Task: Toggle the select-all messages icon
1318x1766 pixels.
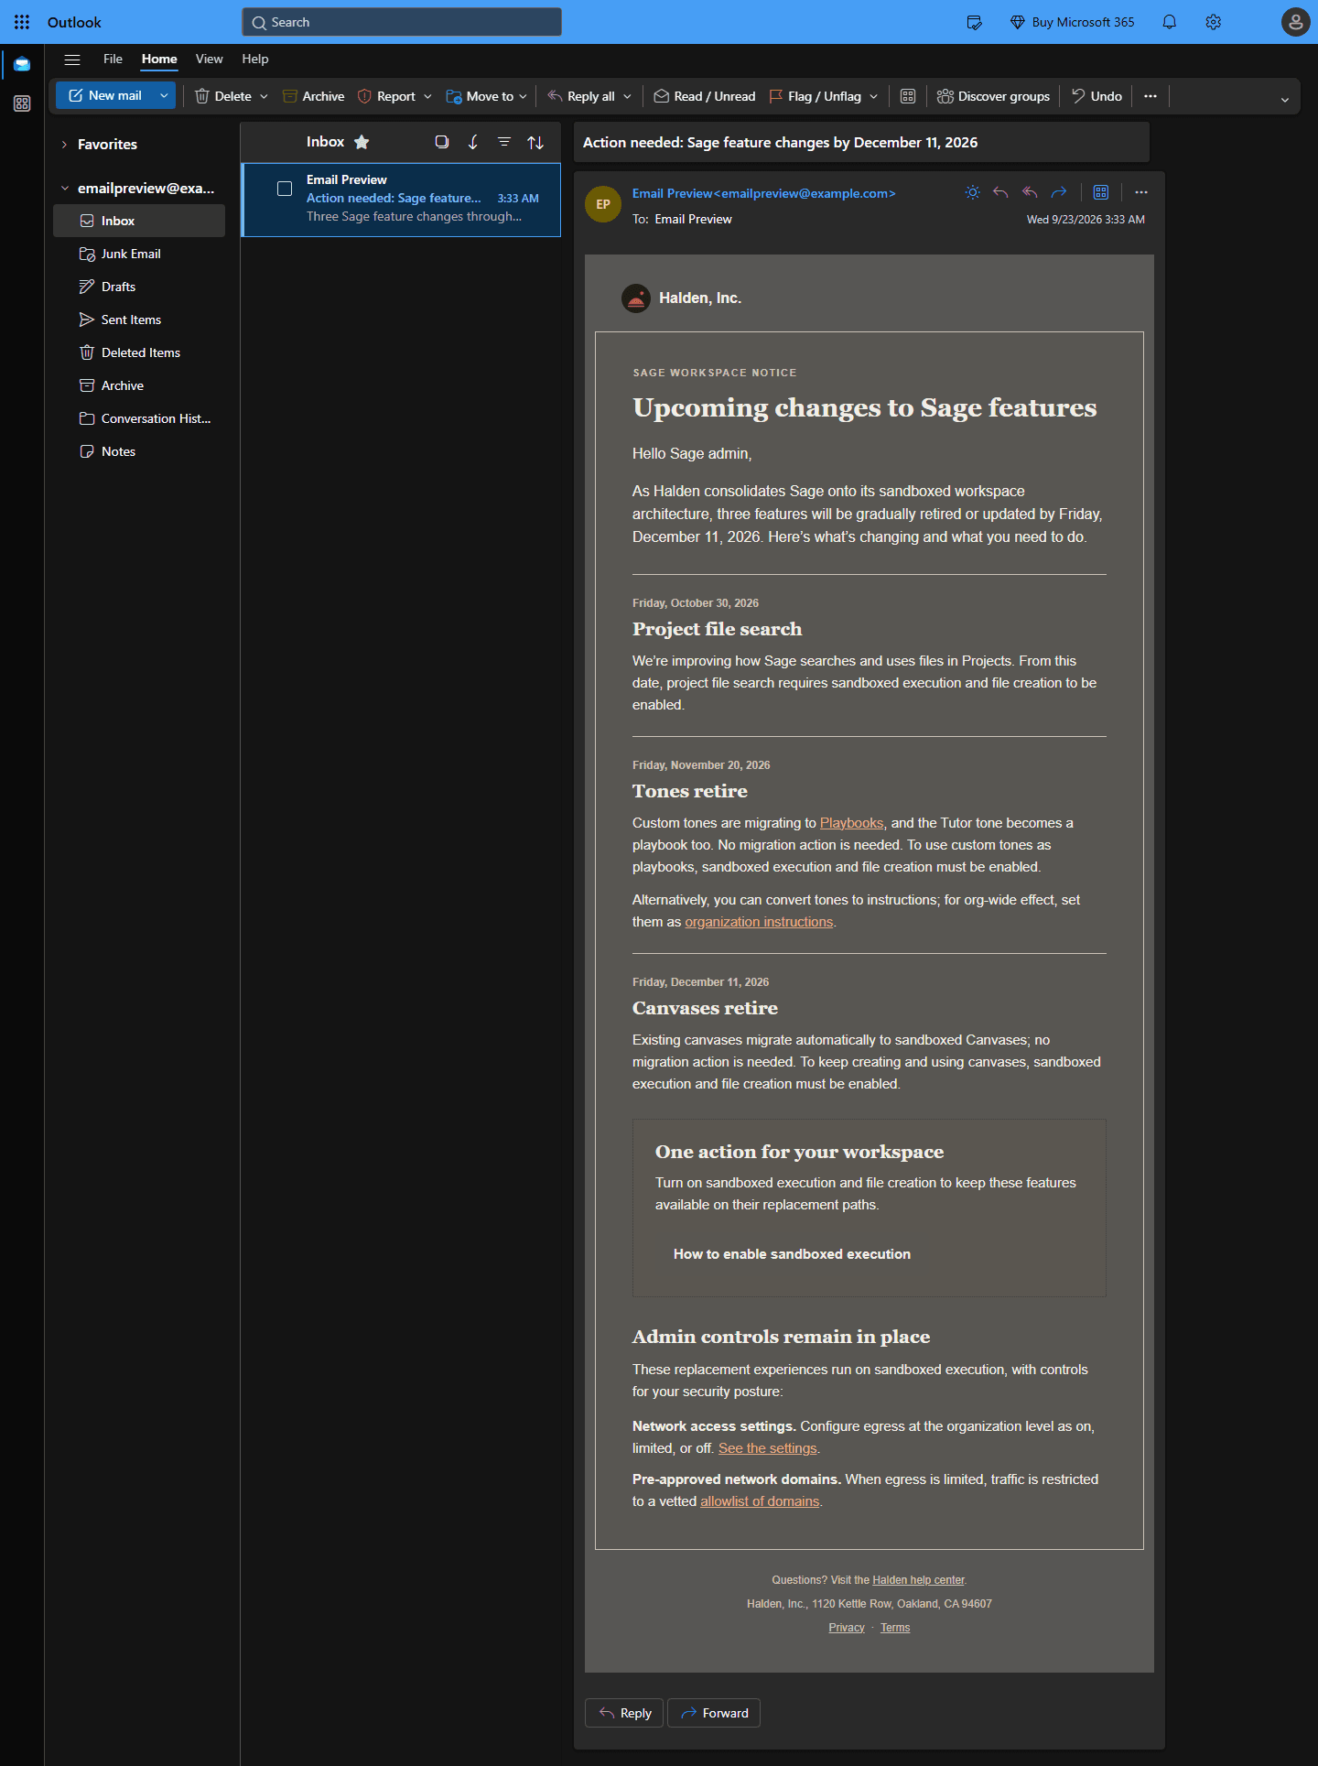Action: (x=442, y=142)
